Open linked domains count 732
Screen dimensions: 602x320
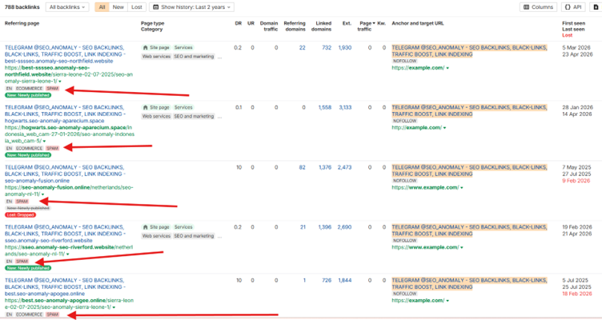pos(327,47)
